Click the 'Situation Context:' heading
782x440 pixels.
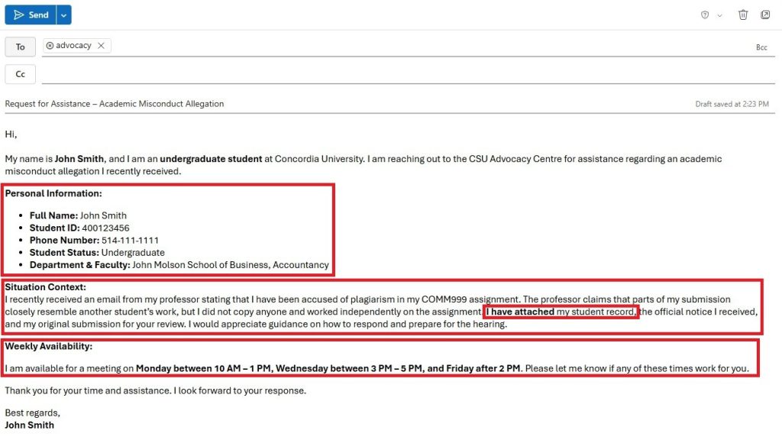45,287
